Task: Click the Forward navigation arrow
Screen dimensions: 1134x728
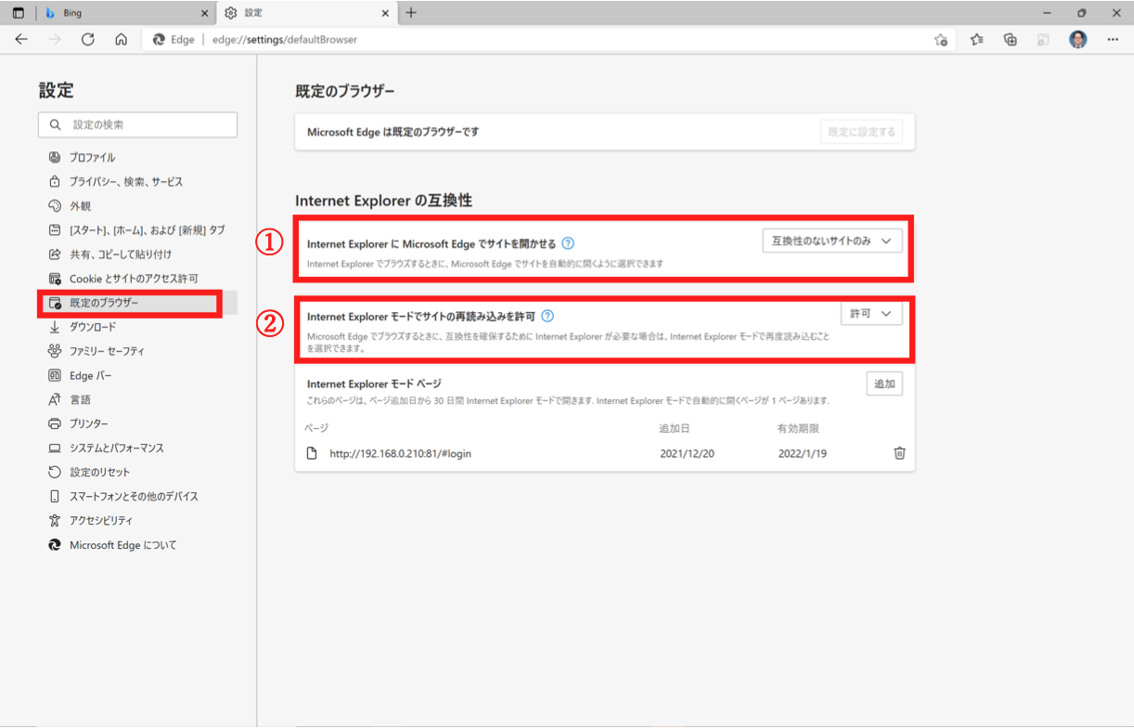Action: point(55,40)
